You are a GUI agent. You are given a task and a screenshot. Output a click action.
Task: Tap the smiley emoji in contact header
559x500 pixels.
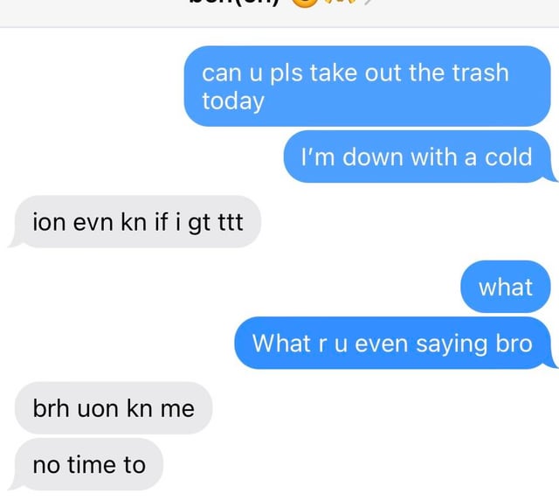coord(305,3)
